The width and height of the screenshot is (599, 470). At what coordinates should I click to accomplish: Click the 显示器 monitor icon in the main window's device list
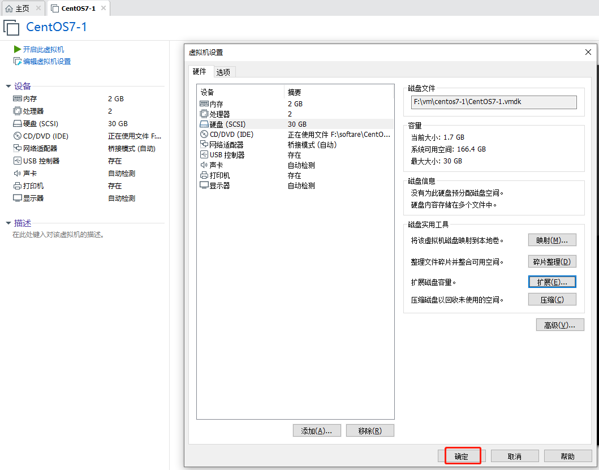pos(17,199)
